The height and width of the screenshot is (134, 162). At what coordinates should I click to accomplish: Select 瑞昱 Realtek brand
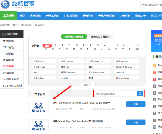(x=126, y=61)
